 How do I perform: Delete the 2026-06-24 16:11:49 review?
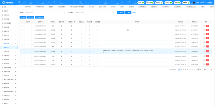tap(207, 38)
